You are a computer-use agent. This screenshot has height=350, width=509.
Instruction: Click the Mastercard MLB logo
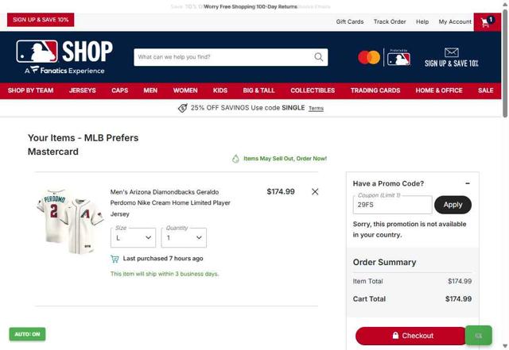click(384, 58)
